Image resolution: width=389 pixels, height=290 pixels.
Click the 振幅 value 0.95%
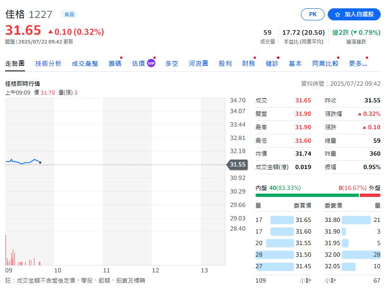[x=372, y=167]
